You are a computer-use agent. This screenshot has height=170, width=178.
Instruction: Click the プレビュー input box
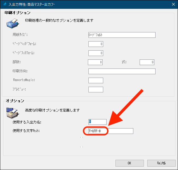pos(96,90)
